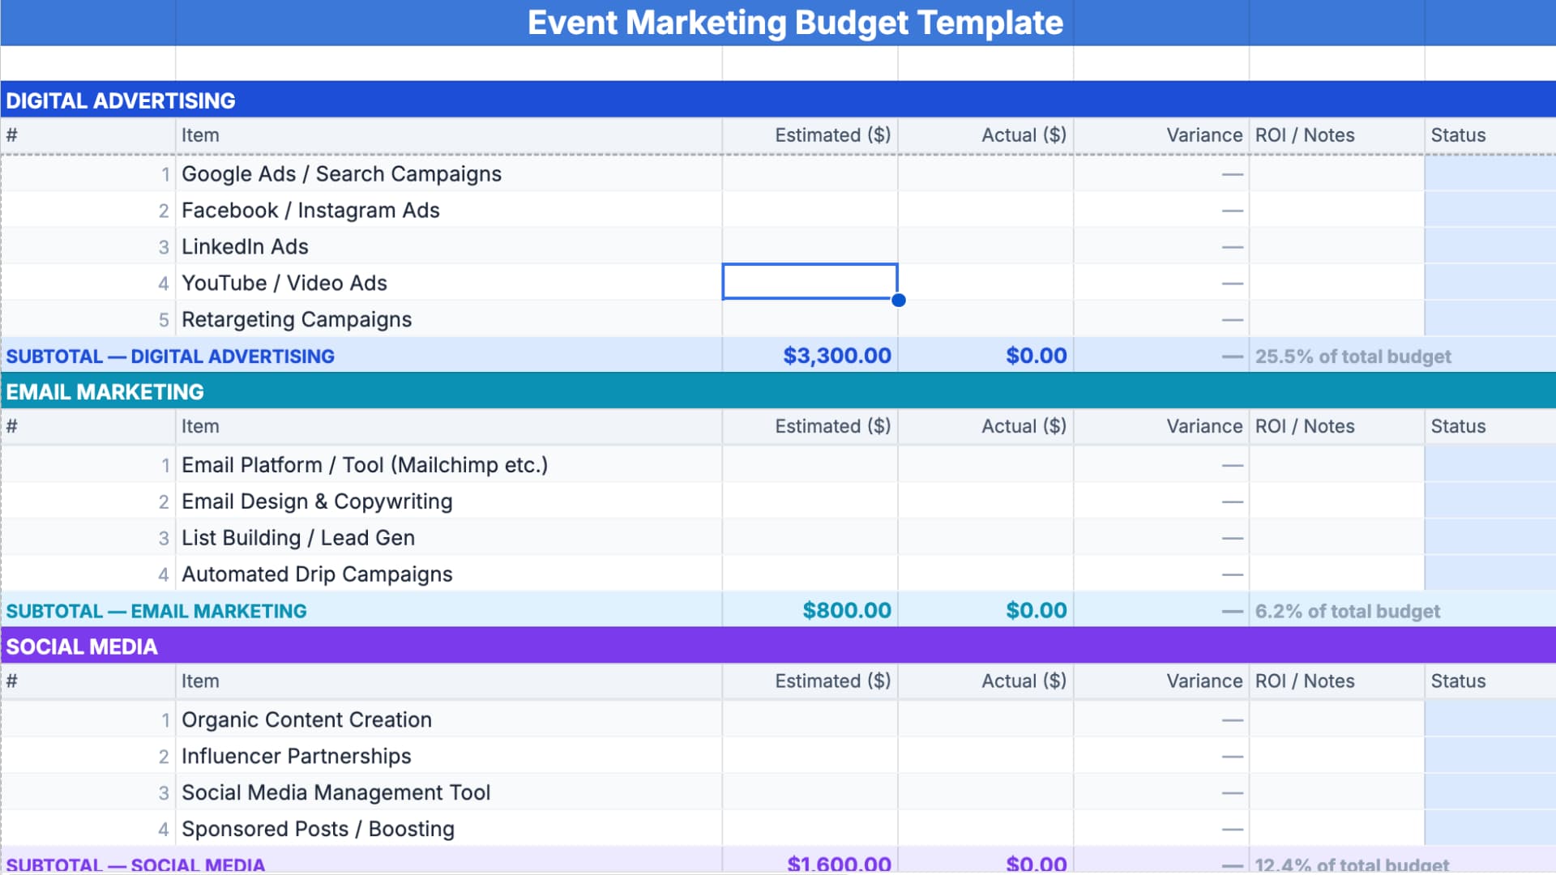Image resolution: width=1556 pixels, height=875 pixels.
Task: Click the Actual cell for Automated Drip Campaigns
Action: click(985, 574)
